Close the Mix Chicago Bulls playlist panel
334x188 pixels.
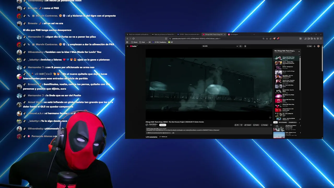(299, 51)
